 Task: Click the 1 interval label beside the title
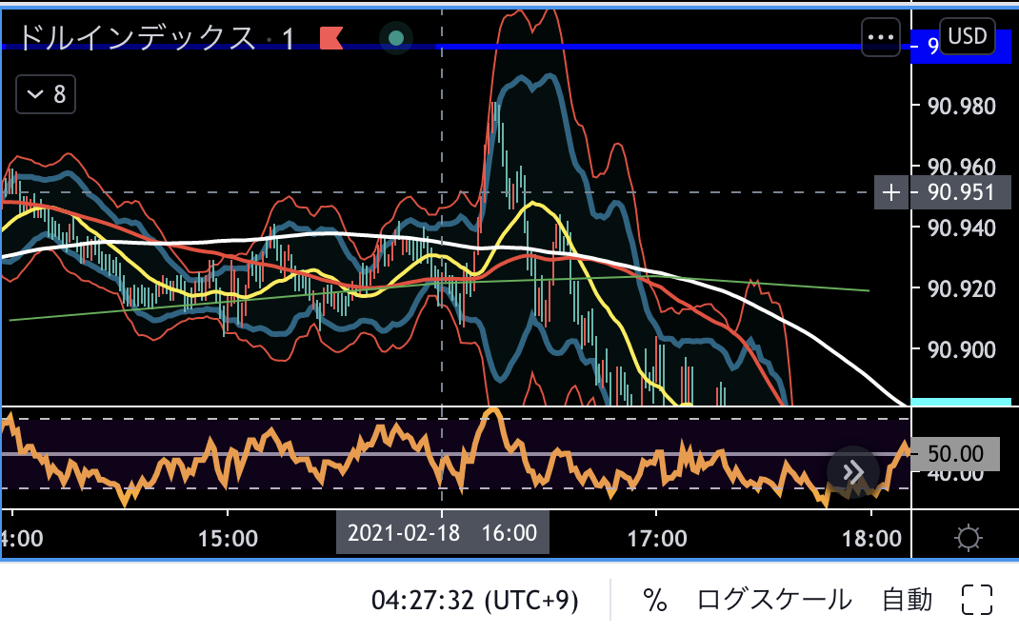288,39
